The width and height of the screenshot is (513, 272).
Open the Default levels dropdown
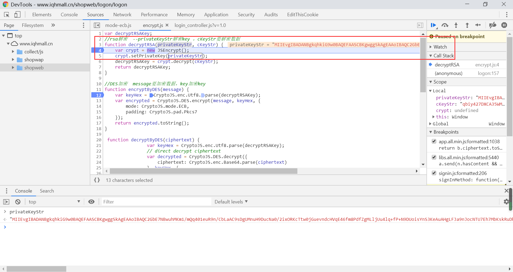point(231,202)
